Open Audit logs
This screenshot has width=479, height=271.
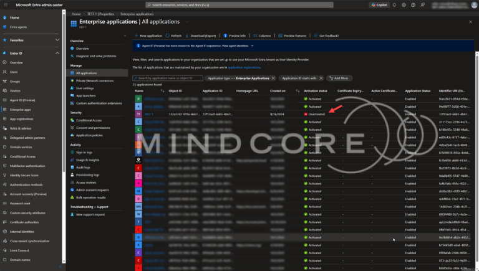[83, 168]
